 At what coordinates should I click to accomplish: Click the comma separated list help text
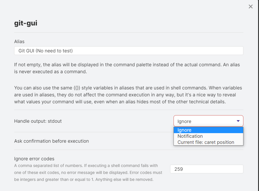(88, 172)
